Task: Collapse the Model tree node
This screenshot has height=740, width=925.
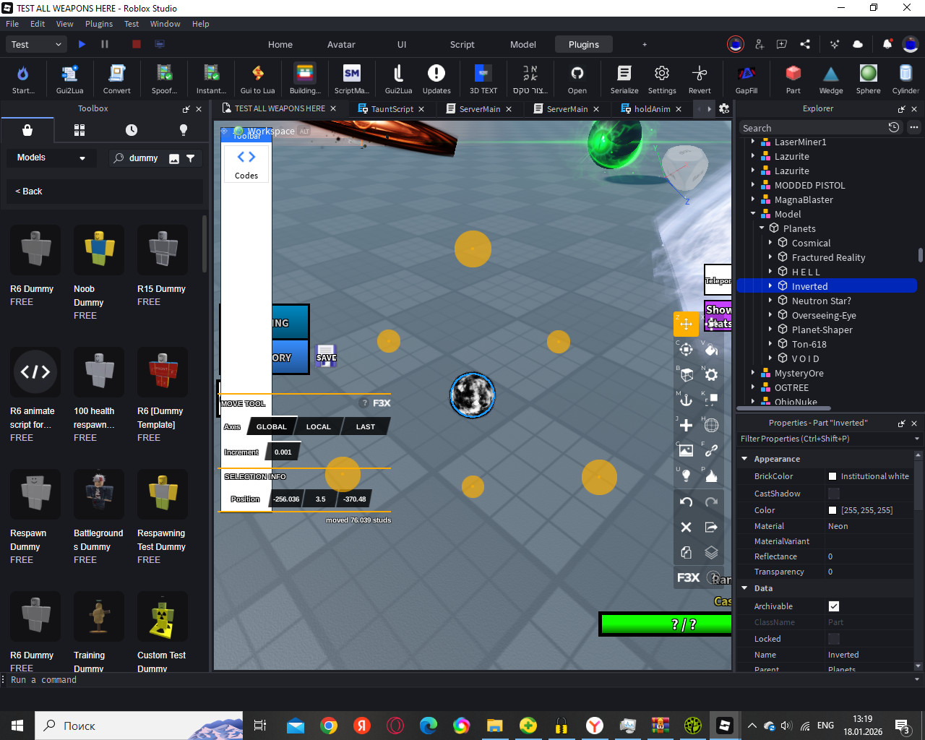Action: pyautogui.click(x=753, y=214)
